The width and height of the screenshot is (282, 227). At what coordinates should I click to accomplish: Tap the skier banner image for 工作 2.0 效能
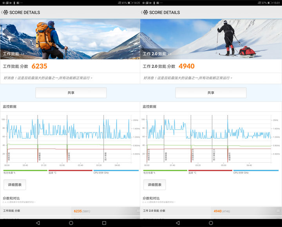coord(211,39)
